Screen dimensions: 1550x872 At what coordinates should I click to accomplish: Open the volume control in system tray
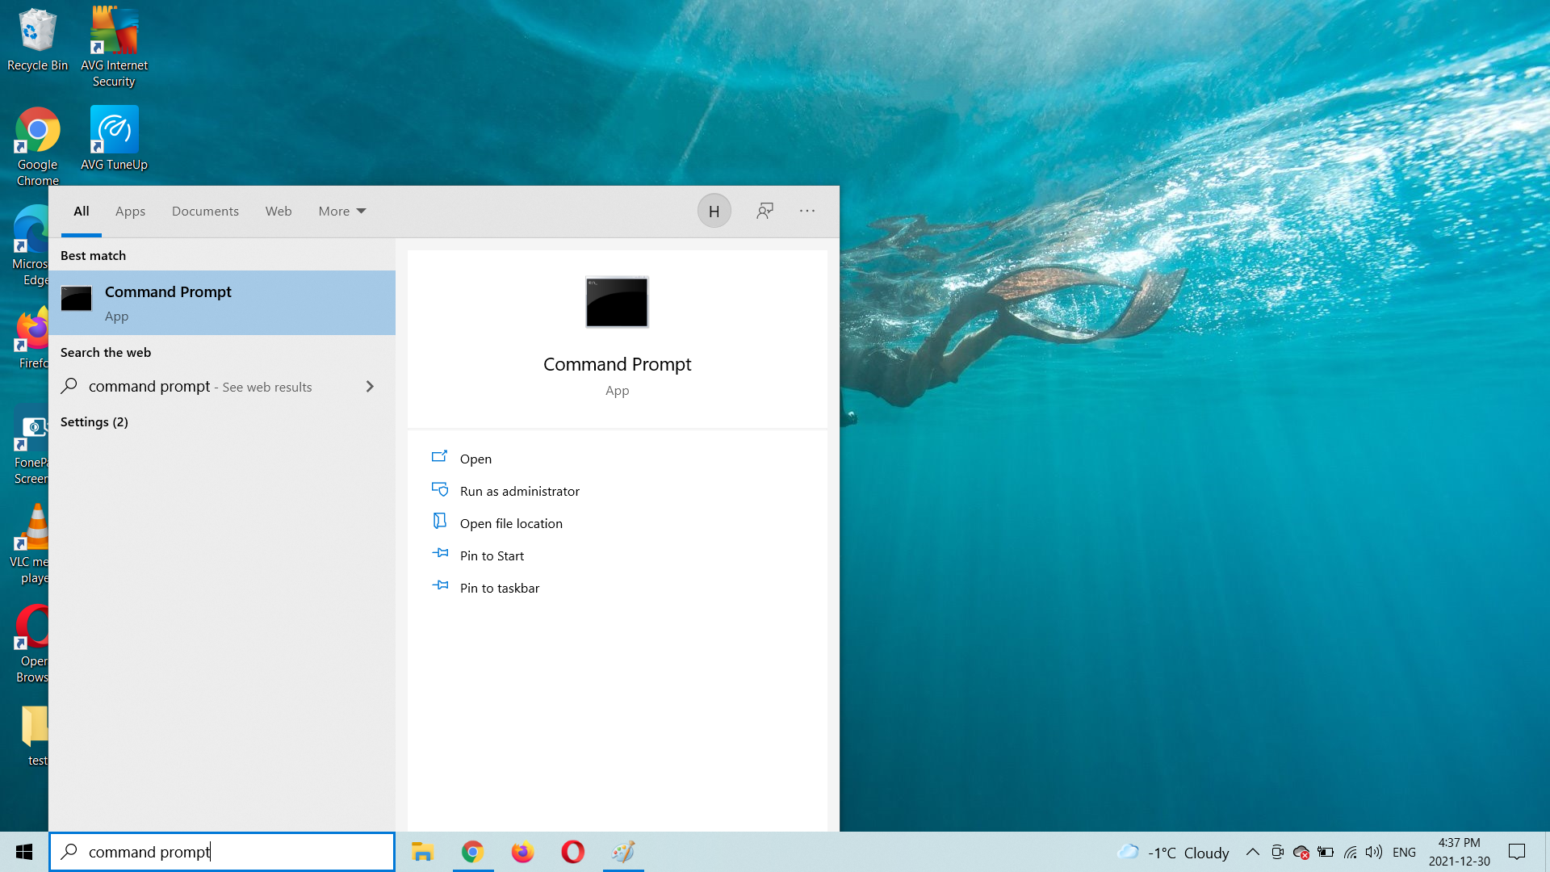coord(1374,852)
